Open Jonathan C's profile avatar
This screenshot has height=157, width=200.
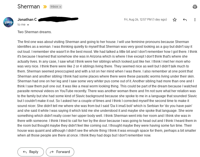click(8, 22)
